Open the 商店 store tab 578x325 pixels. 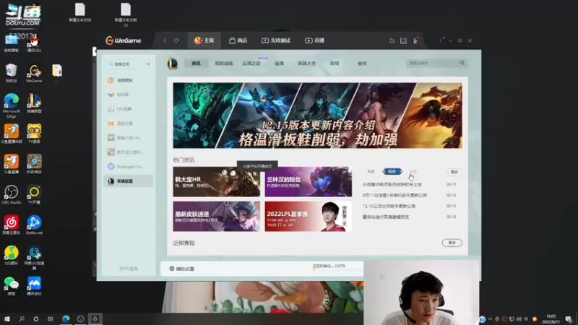(x=238, y=40)
